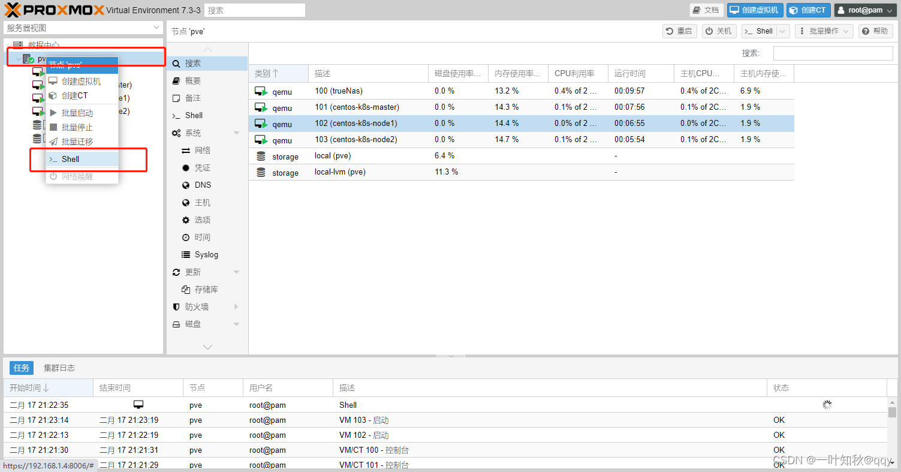Click the qemu icon of 103 (centos-k8s-node2)
This screenshot has height=472, width=901.
261,140
